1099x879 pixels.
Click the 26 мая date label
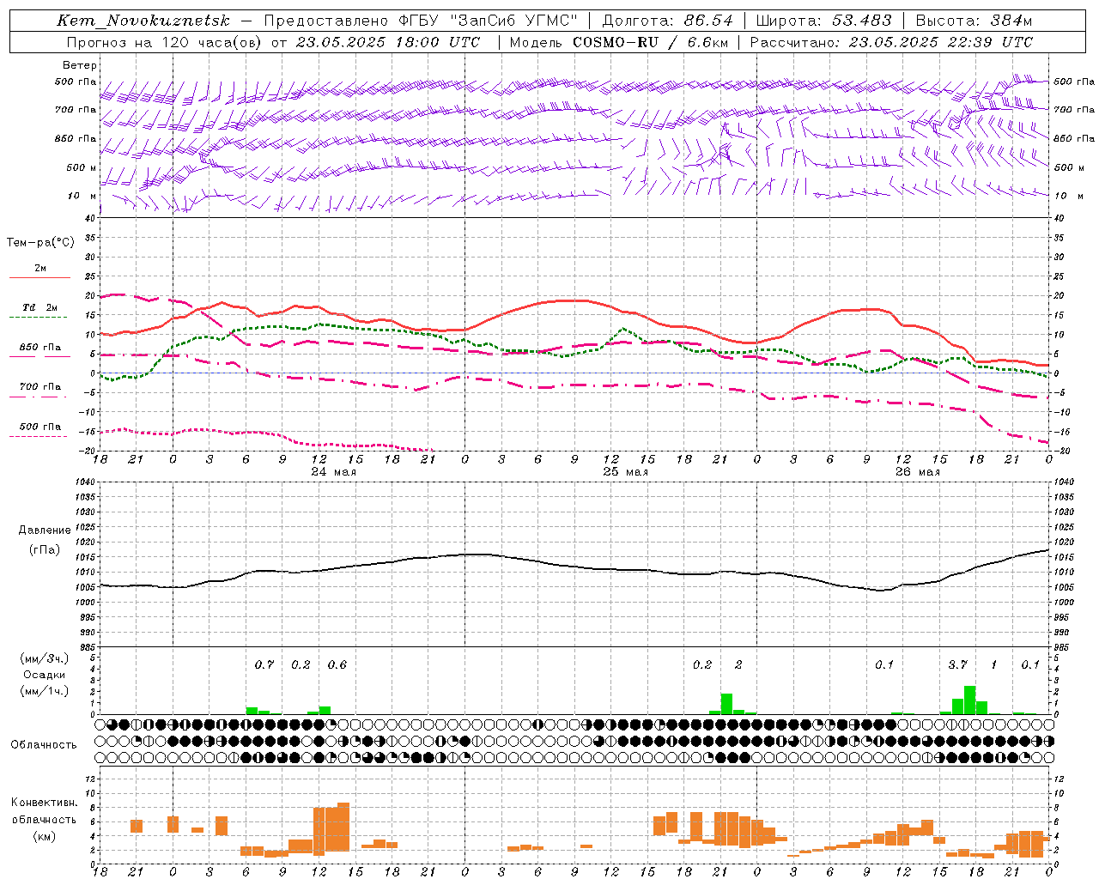coord(917,472)
